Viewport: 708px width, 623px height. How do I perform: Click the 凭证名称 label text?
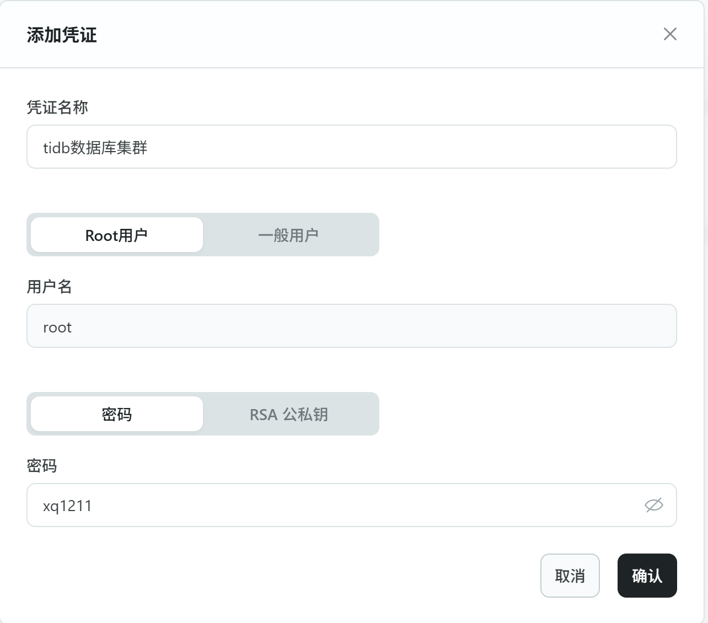pos(57,108)
